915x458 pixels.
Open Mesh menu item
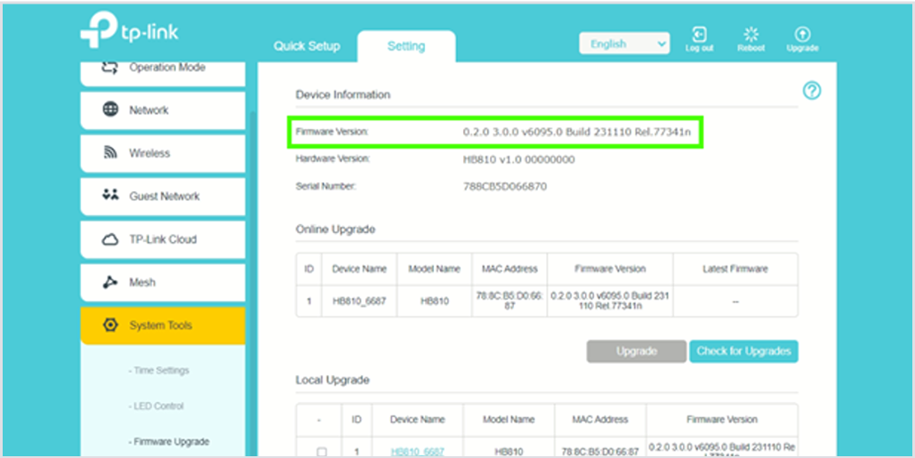pos(163,283)
